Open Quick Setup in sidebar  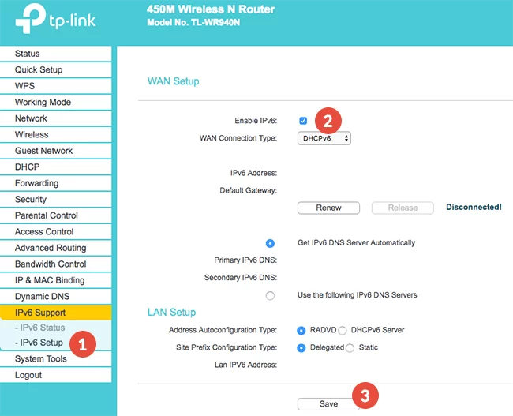(x=55, y=69)
